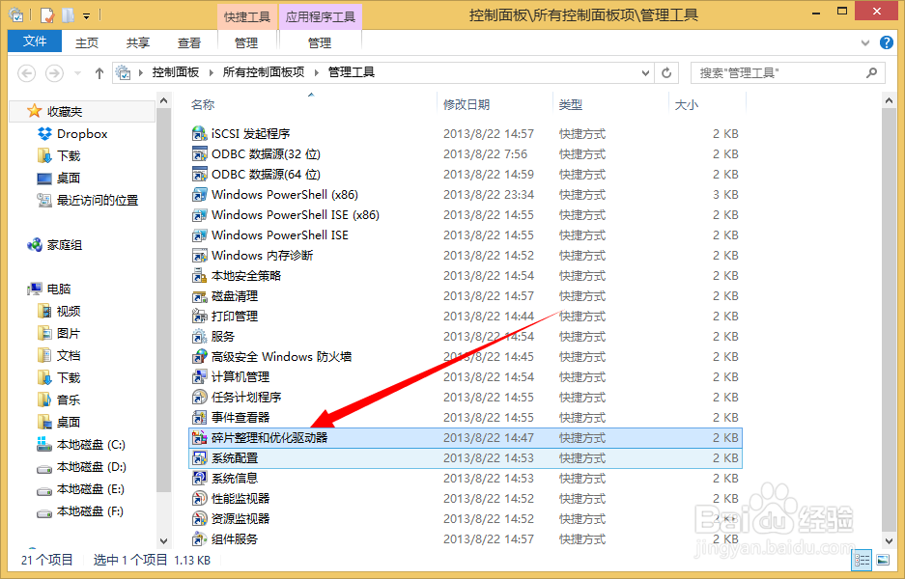
Task: Click the search magnifier icon
Action: (871, 72)
